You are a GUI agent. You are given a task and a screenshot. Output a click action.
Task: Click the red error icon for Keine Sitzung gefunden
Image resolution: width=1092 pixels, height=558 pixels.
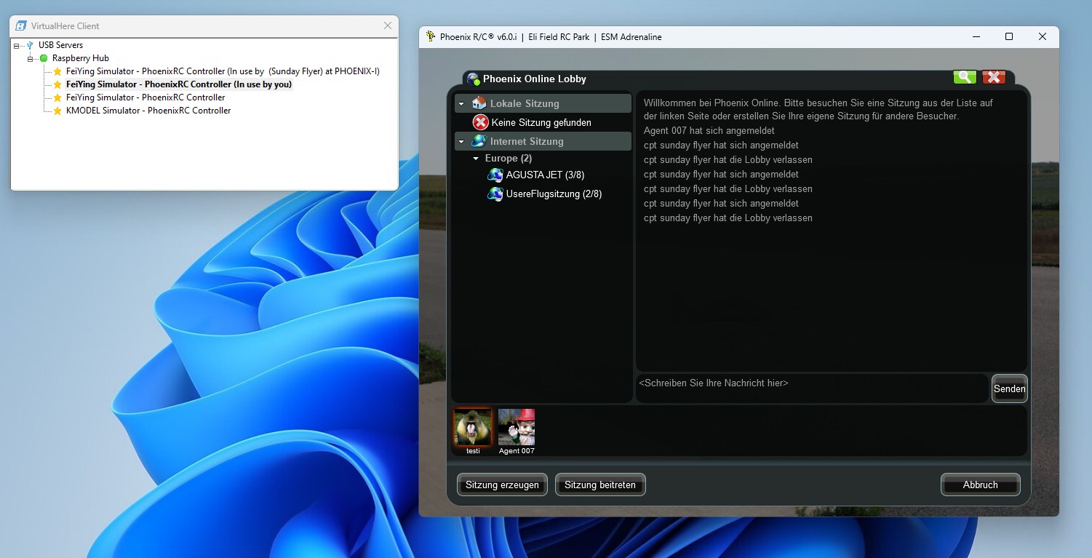tap(480, 122)
